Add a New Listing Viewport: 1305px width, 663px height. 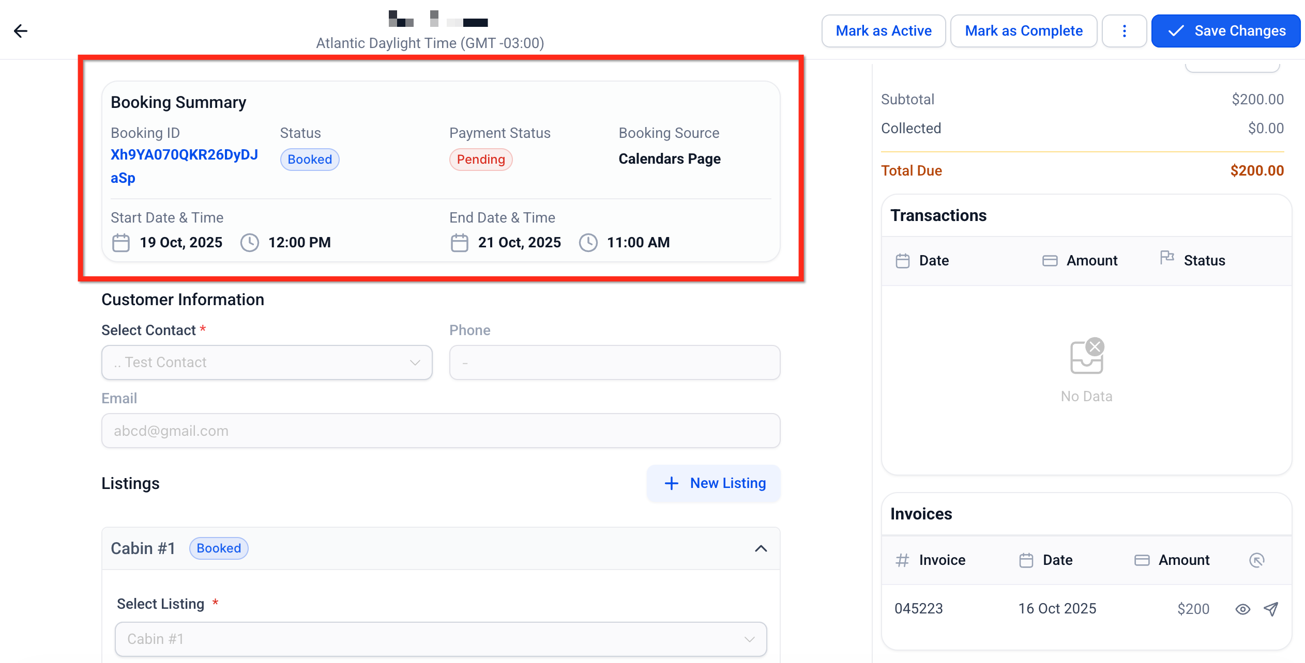pos(714,483)
